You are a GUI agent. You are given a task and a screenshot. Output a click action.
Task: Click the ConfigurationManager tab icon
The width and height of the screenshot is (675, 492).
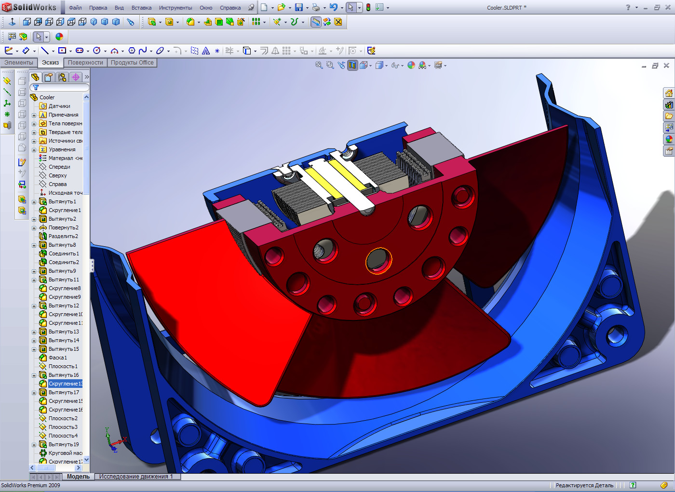click(x=62, y=77)
